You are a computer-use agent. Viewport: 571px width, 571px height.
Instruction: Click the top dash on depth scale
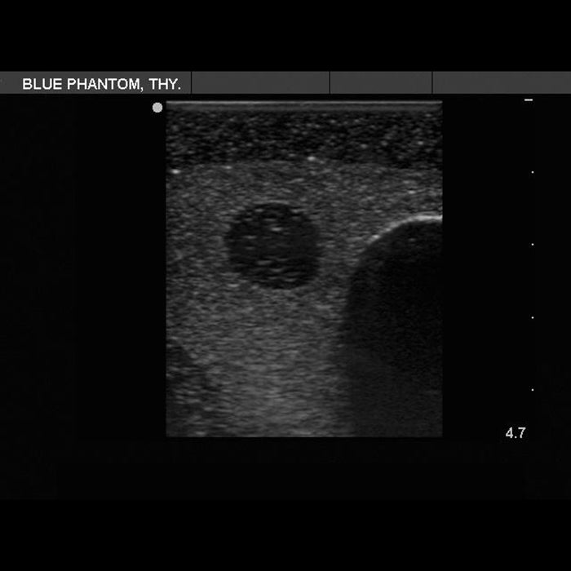529,100
